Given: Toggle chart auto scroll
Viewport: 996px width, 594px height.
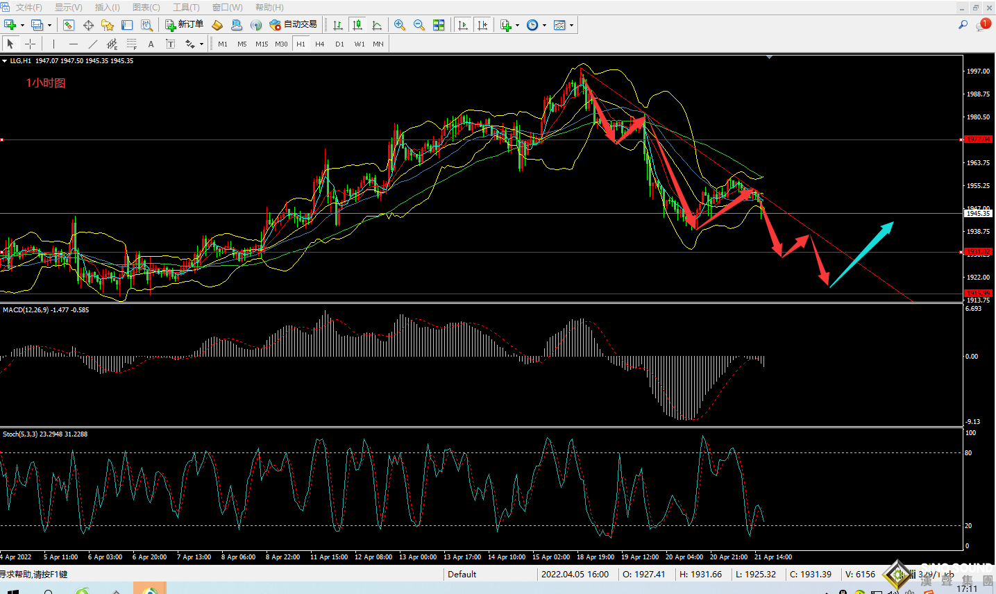Looking at the screenshot, I should coord(463,25).
